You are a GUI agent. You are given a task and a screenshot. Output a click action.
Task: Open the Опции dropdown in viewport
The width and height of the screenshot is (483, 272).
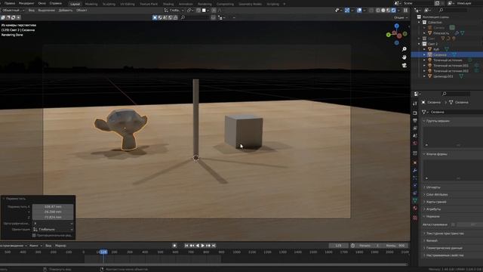click(x=401, y=17)
